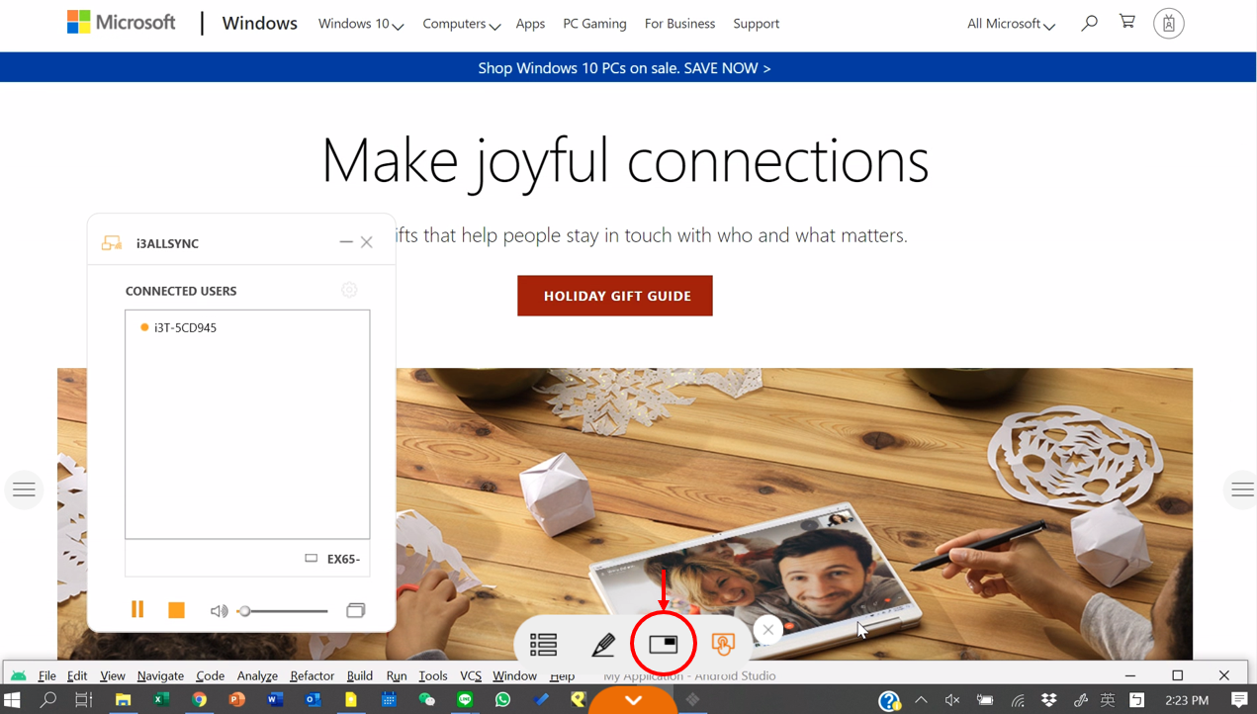Pause the i3ALLSYNC screen sharing
1257x714 pixels.
[x=137, y=610]
